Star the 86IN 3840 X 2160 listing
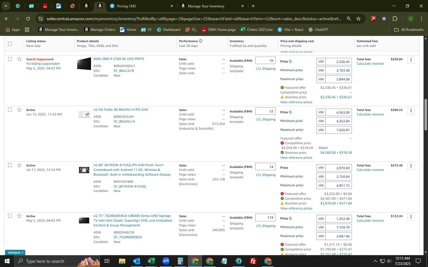This screenshot has height=267, width=428. (19, 59)
